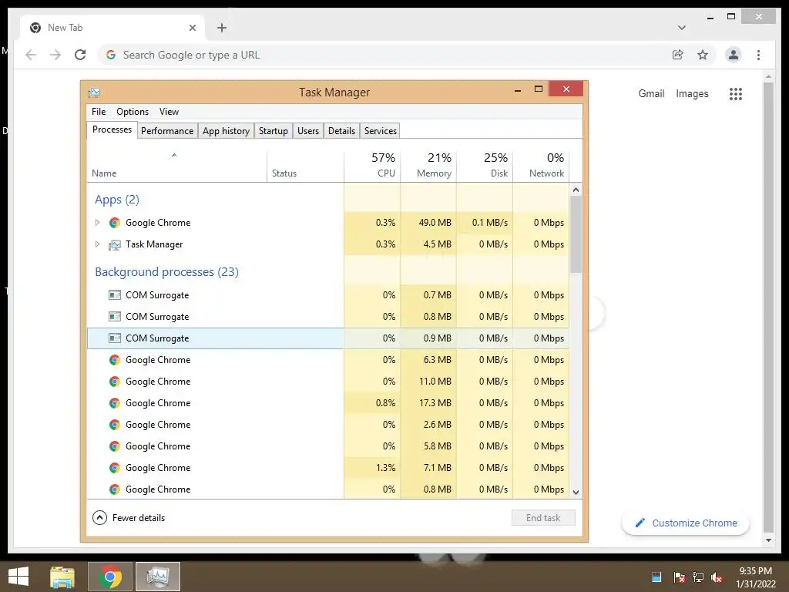Expand the Google Chrome app group
Screen dimensions: 789x592
coord(97,223)
